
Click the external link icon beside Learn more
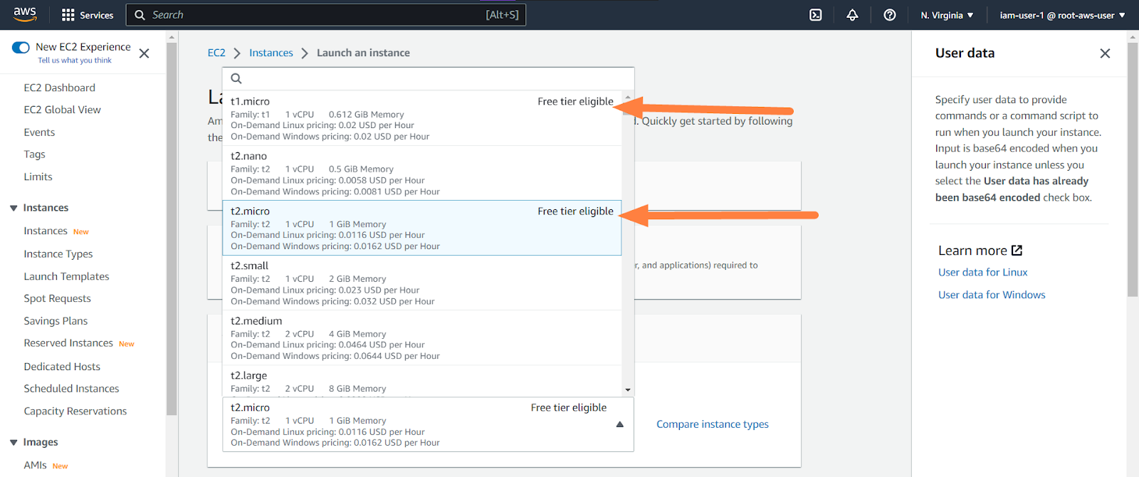[x=1017, y=251]
